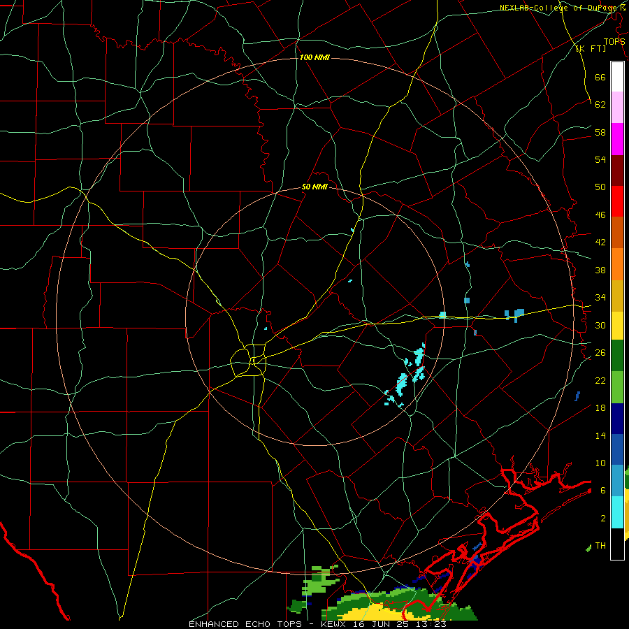629x629 pixels.
Task: Click the TH legend label
Action: (x=600, y=546)
